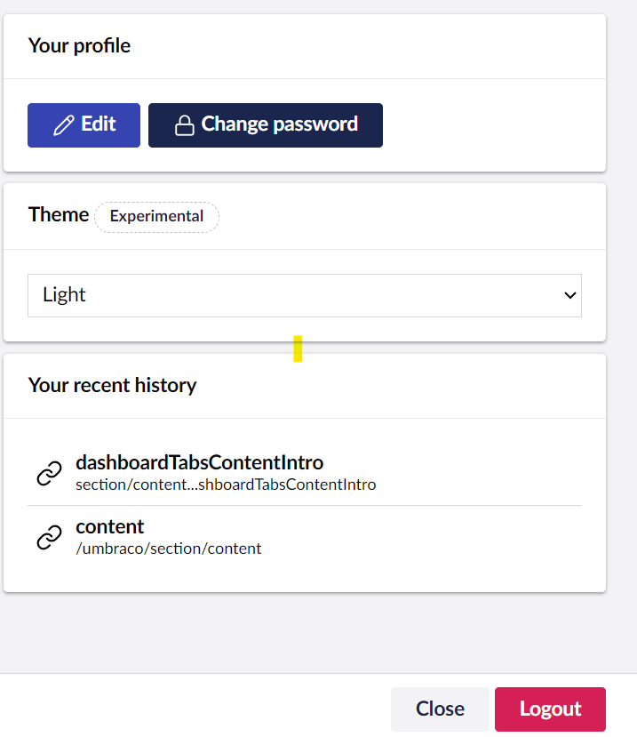
Task: Click link icon beside dashboardTabsContentIntro
Action: tap(50, 473)
